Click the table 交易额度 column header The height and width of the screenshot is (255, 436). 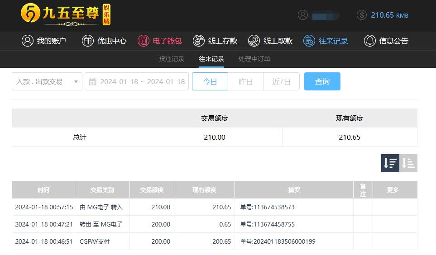tap(152, 190)
